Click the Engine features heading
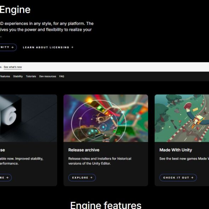Screen dimensions: 209x209 pyautogui.click(x=106, y=205)
